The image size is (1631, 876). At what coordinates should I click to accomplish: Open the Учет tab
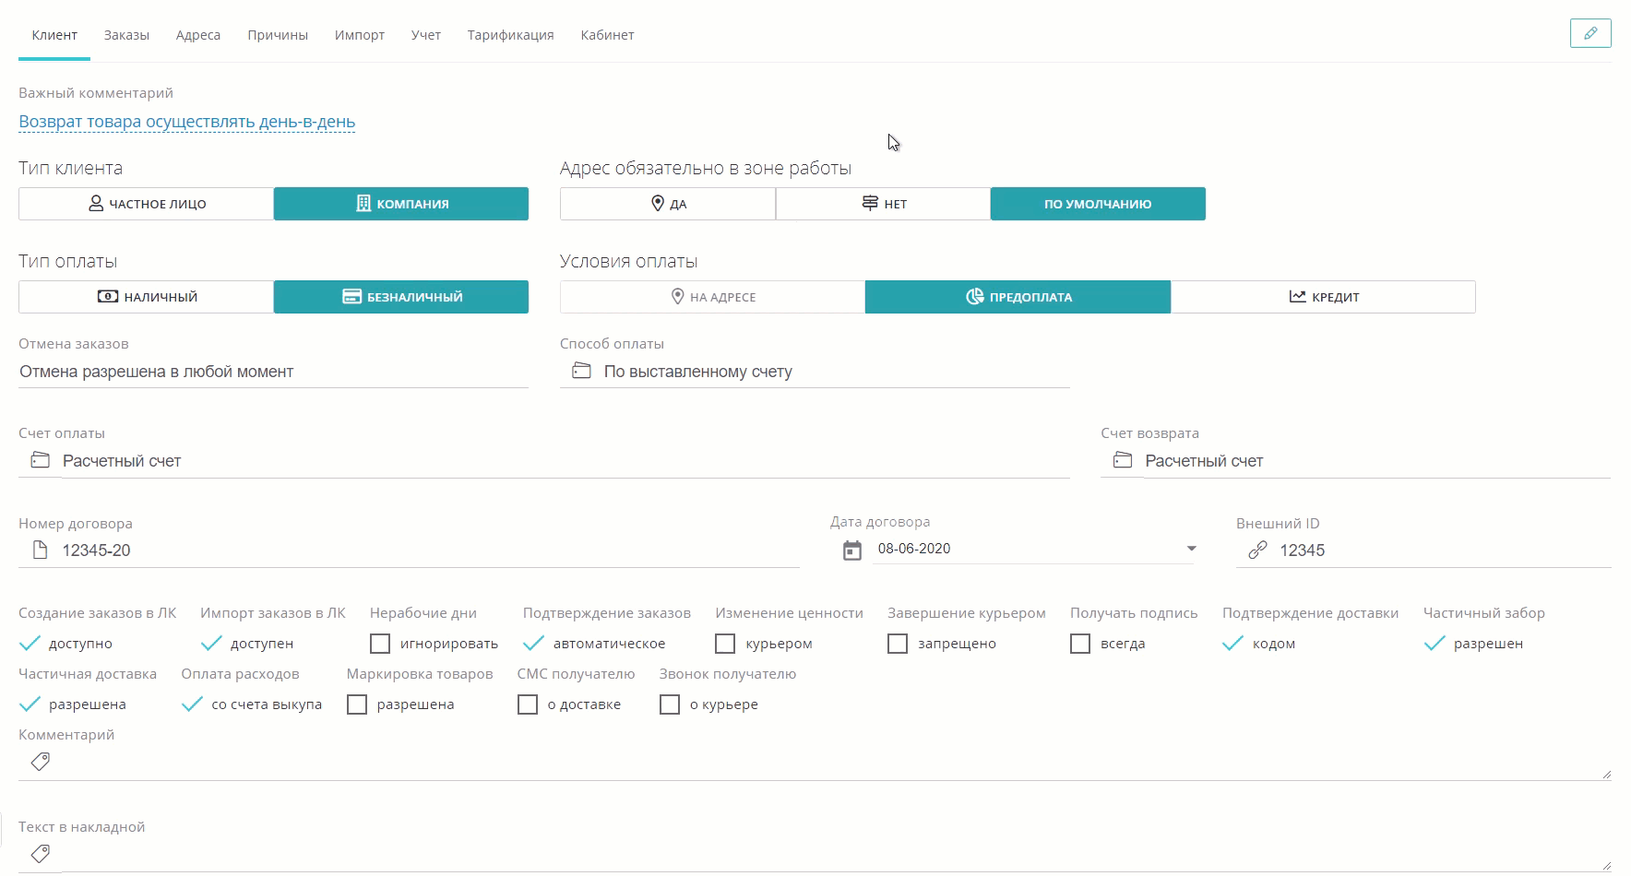tap(426, 35)
